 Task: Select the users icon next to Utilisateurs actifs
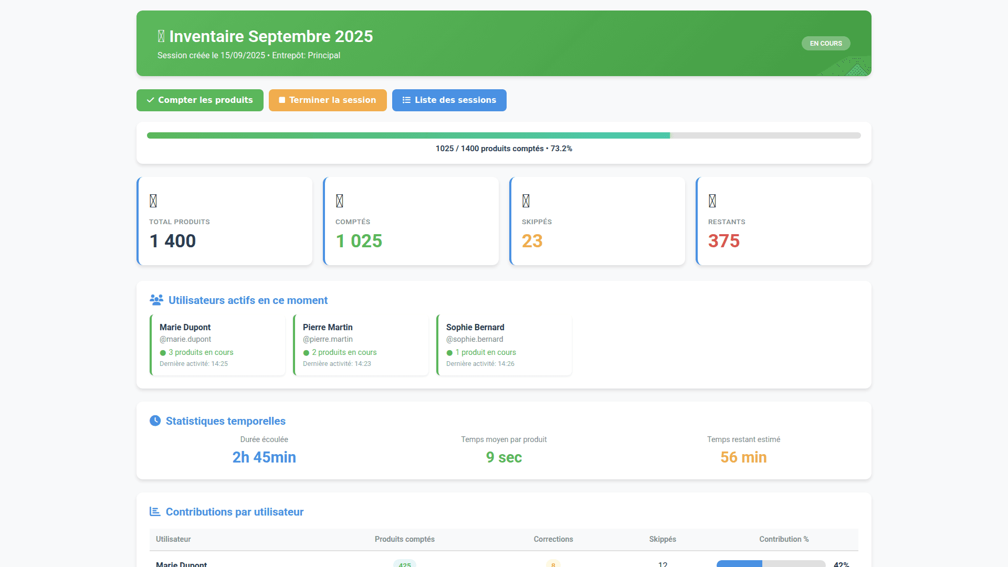pyautogui.click(x=156, y=300)
